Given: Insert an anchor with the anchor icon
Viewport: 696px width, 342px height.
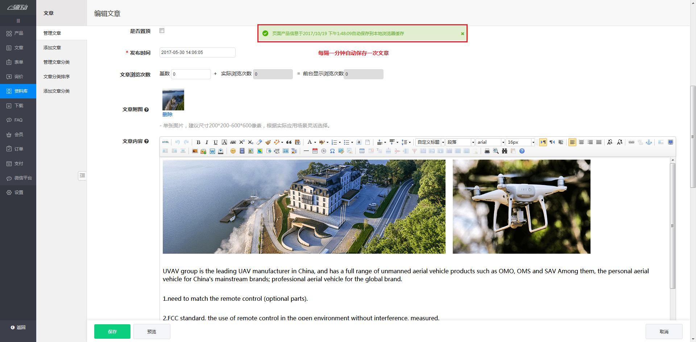Looking at the screenshot, I should (649, 142).
